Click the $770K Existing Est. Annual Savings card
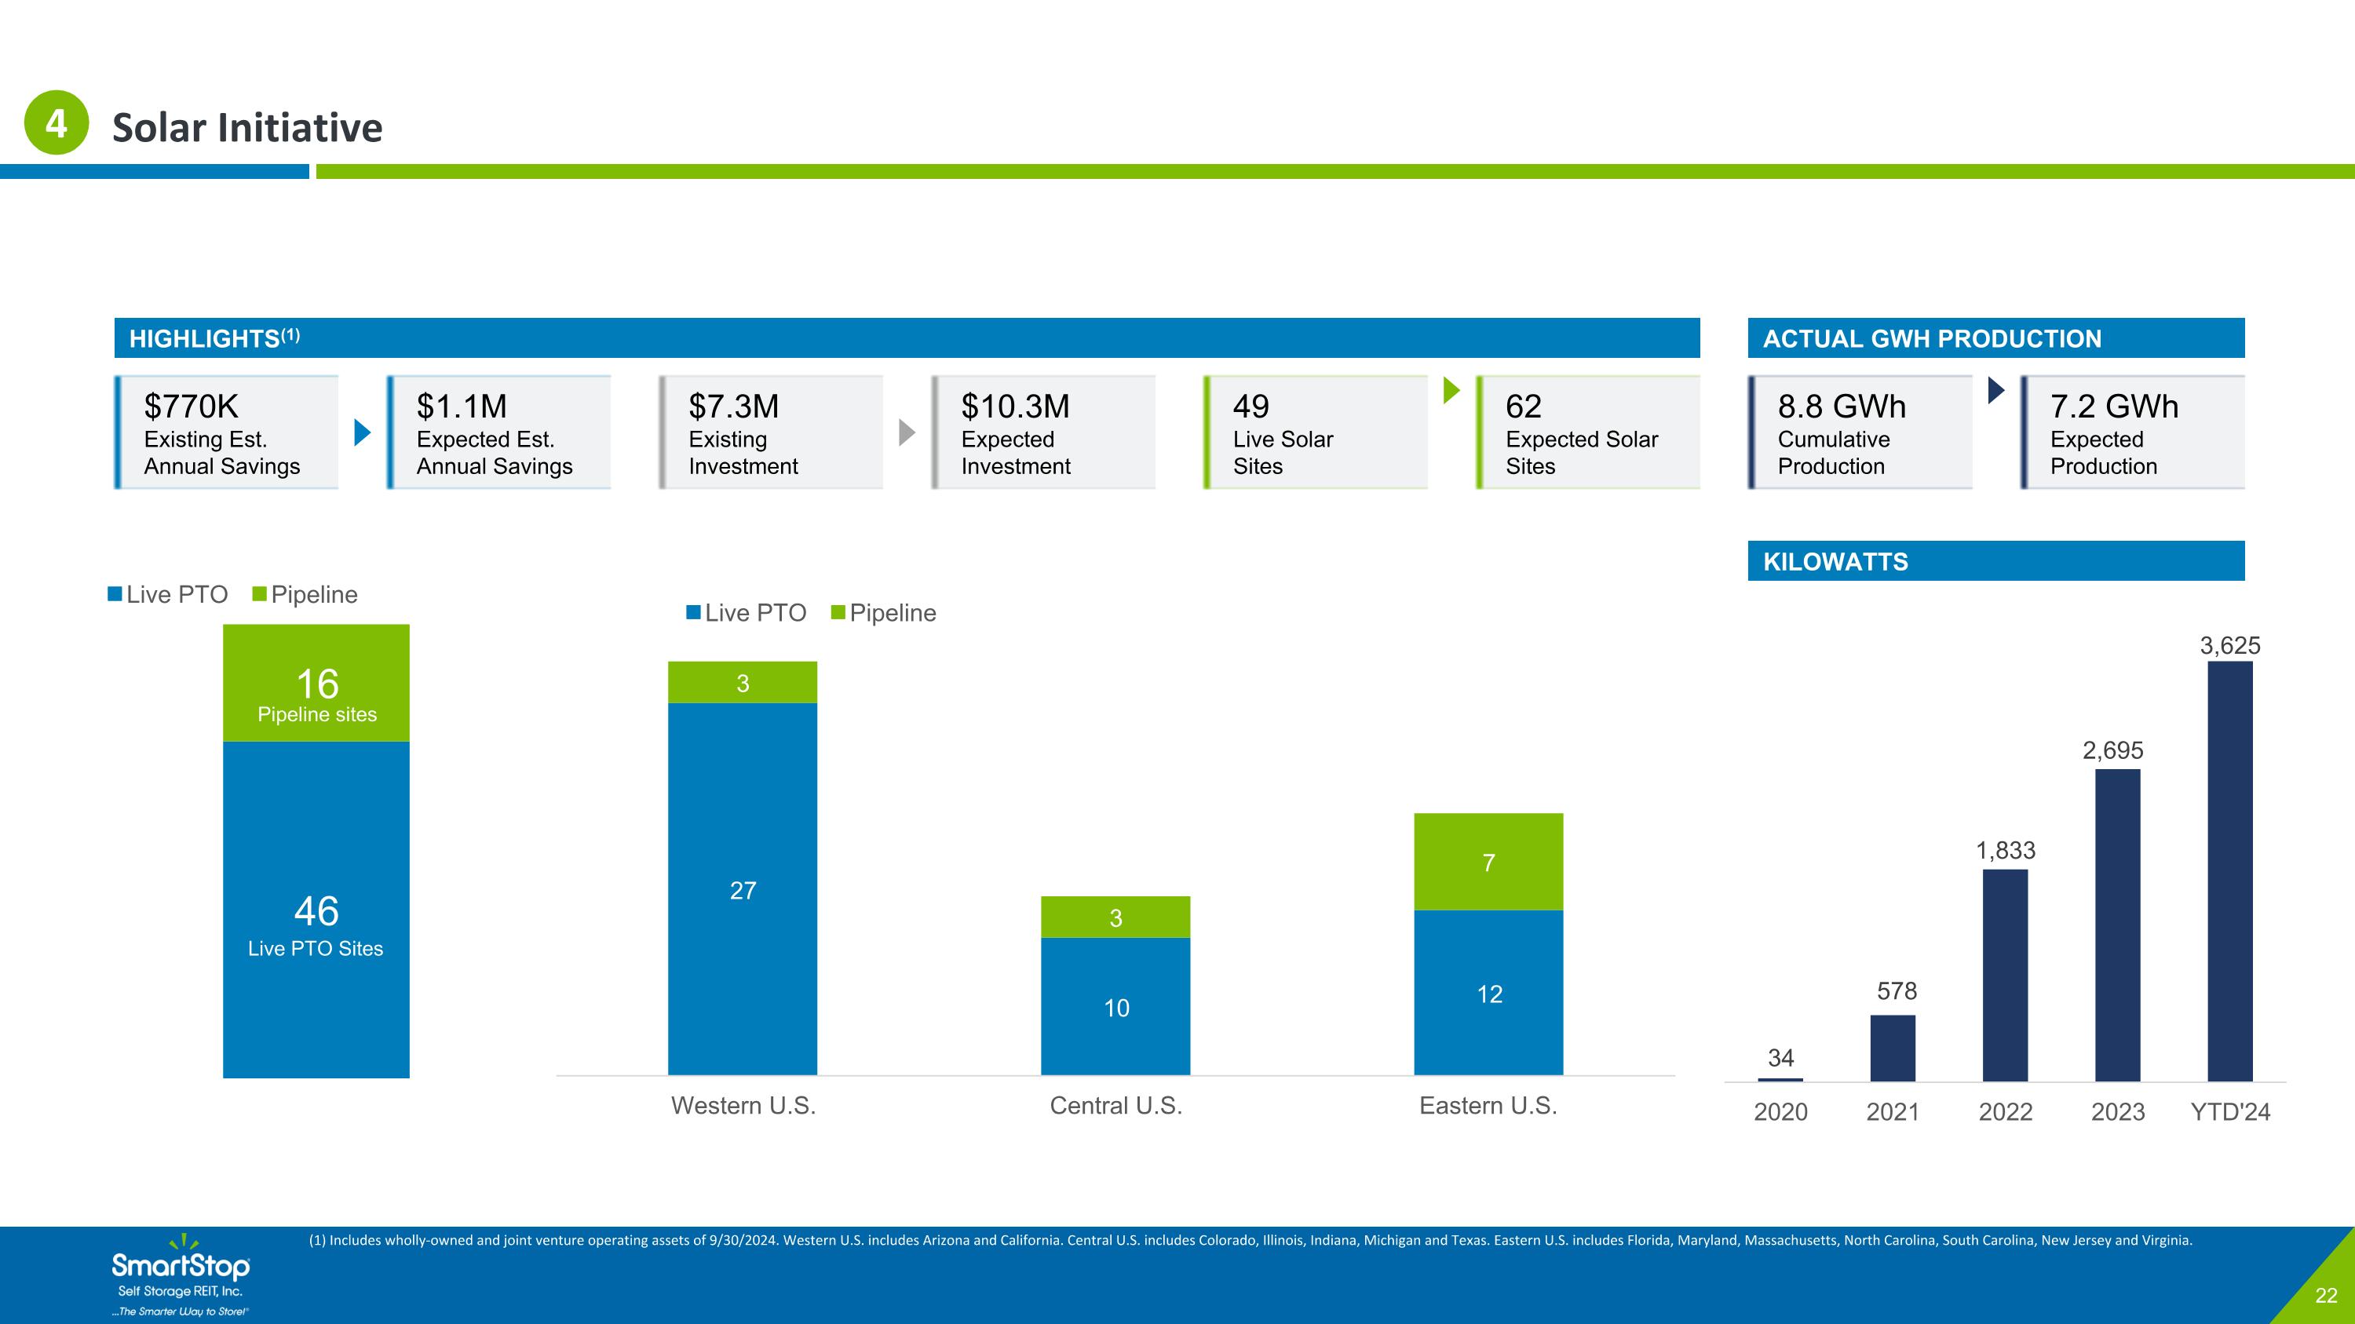 tap(227, 432)
